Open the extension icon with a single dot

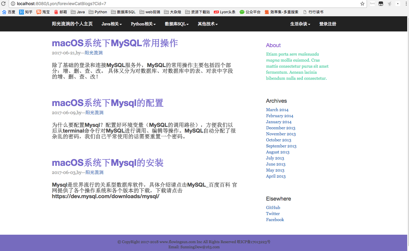point(398,4)
